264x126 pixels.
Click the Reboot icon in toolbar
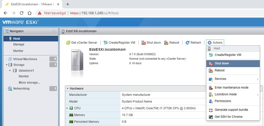166,43
